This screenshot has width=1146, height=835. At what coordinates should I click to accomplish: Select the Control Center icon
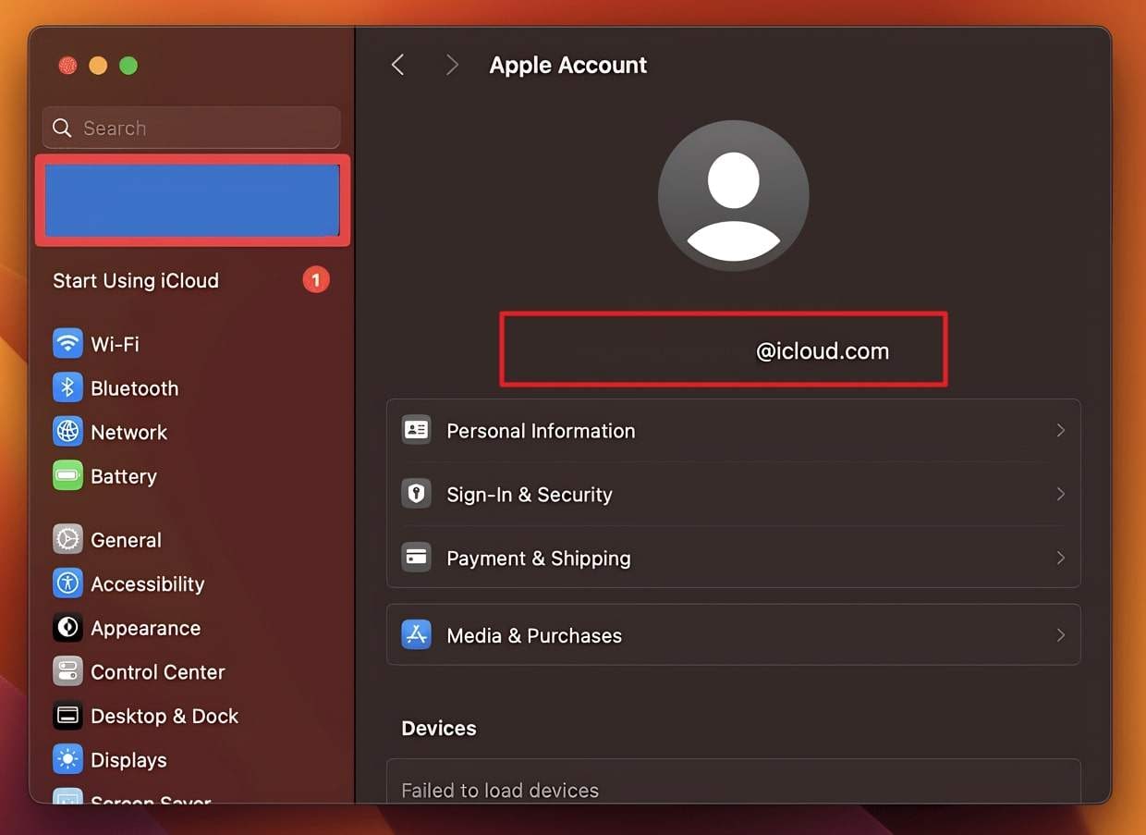click(x=67, y=671)
